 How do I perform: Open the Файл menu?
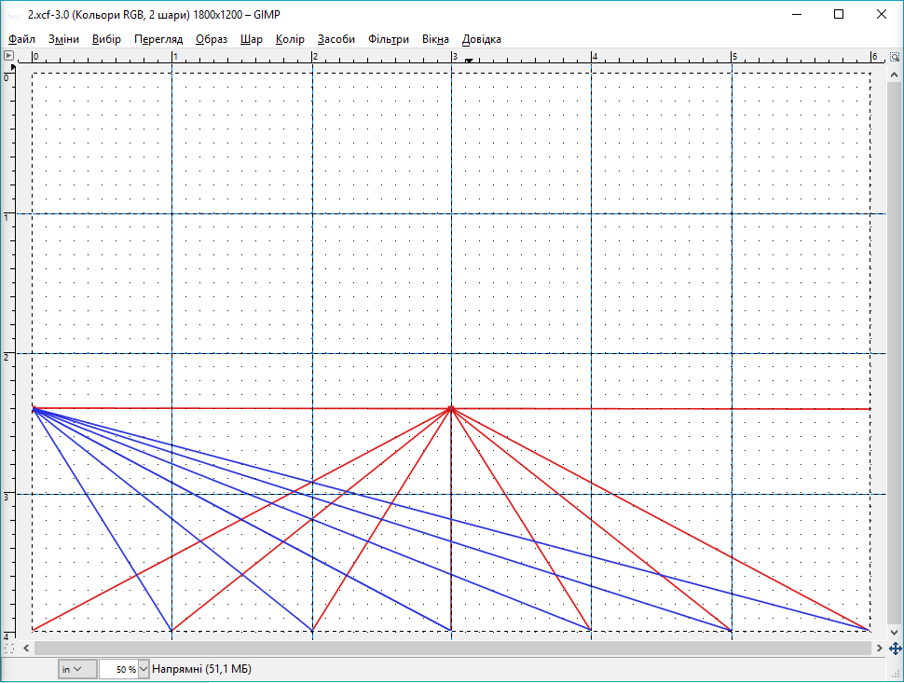click(22, 39)
